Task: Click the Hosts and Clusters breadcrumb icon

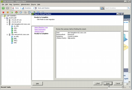Action: click(x=36, y=8)
